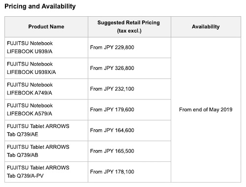Click the Pricing and Availability heading
The width and height of the screenshot is (246, 187).
[x=40, y=6]
